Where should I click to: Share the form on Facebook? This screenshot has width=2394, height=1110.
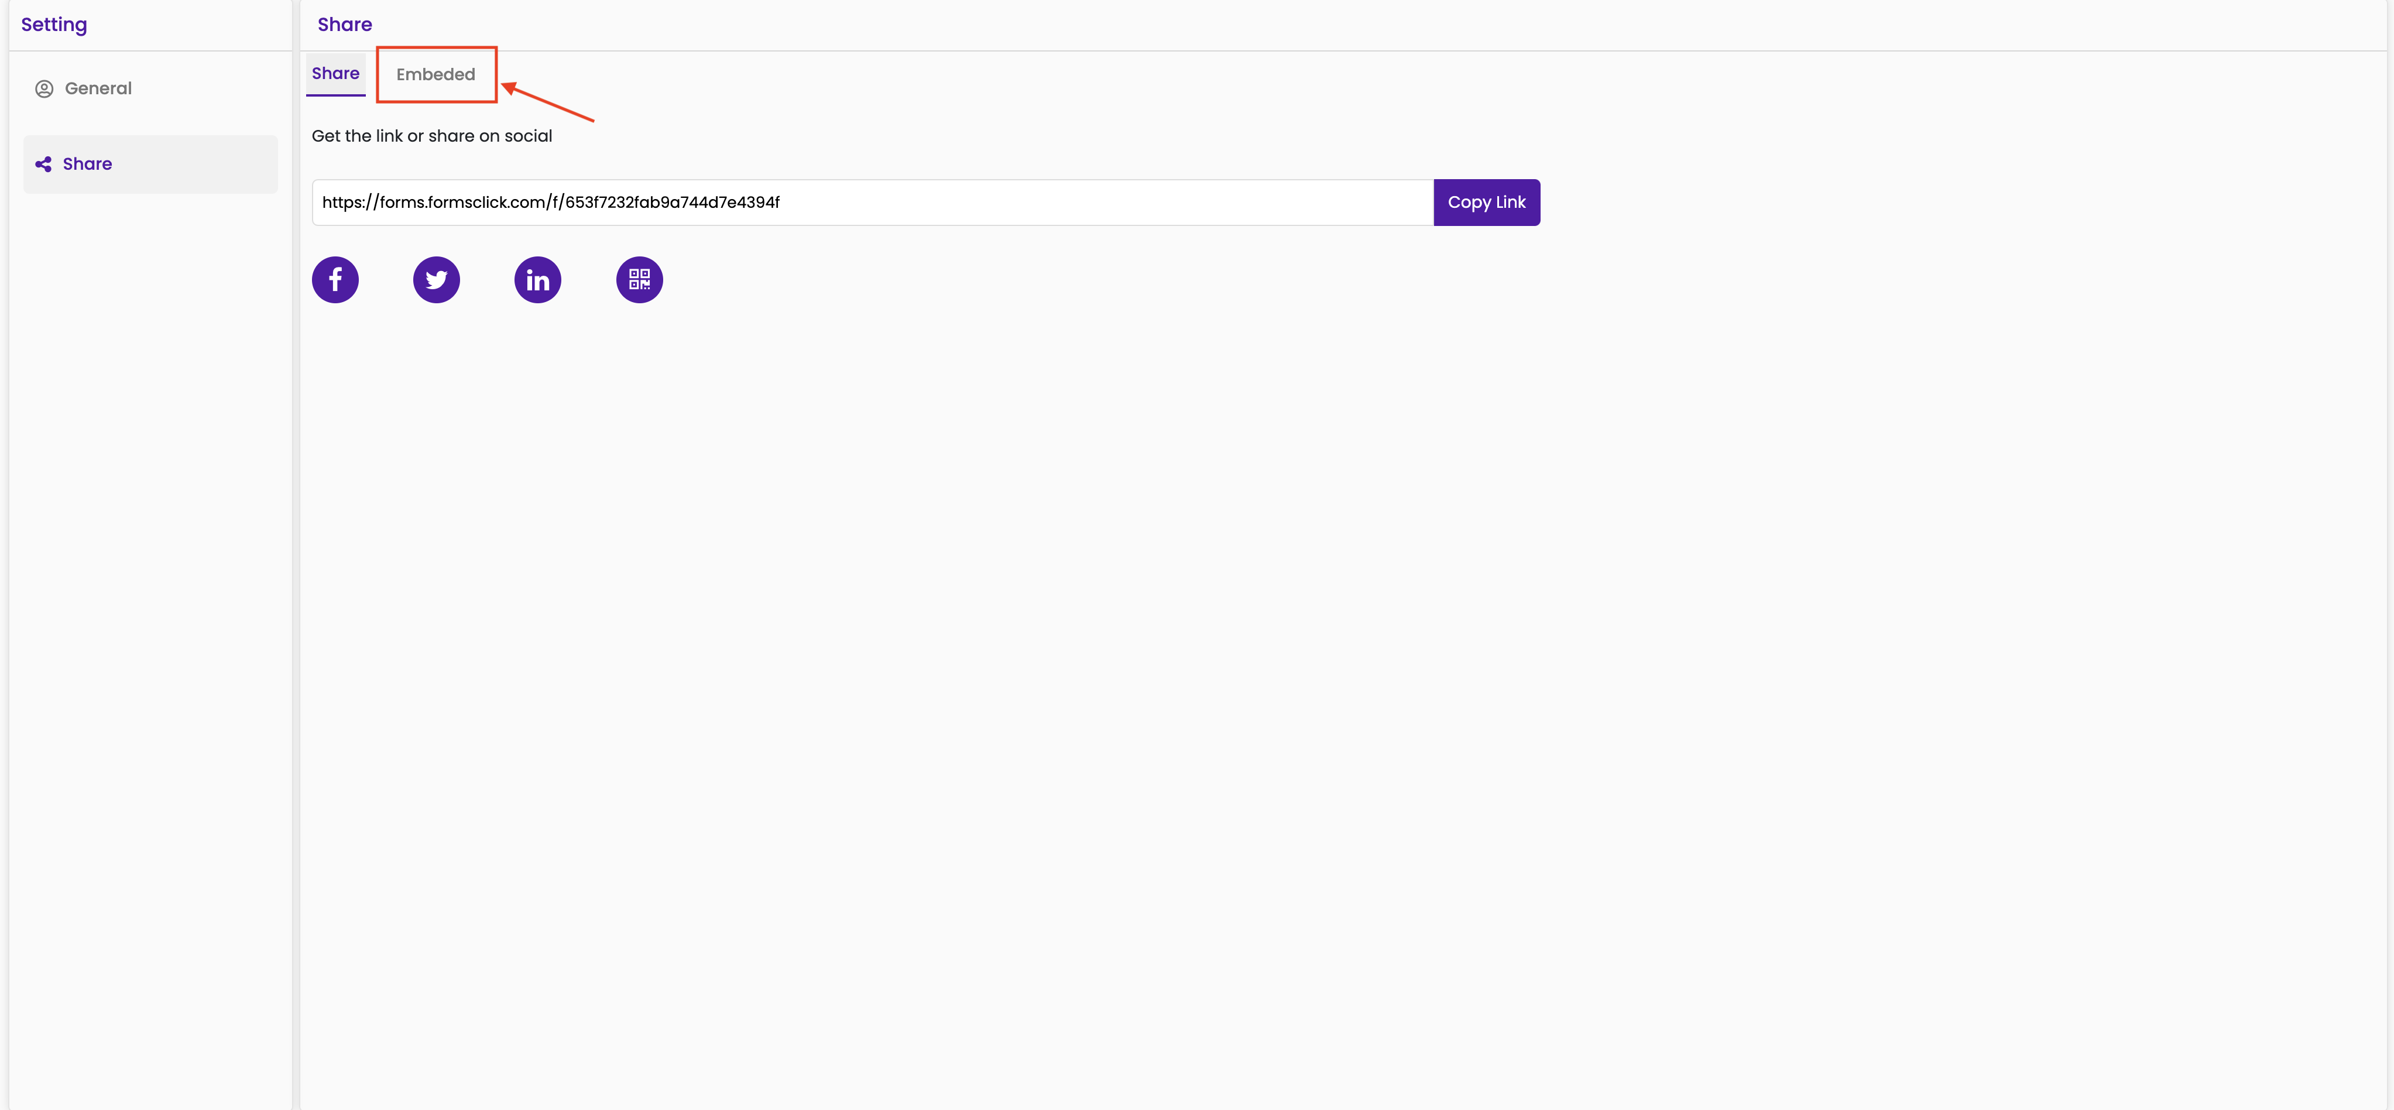pos(335,280)
